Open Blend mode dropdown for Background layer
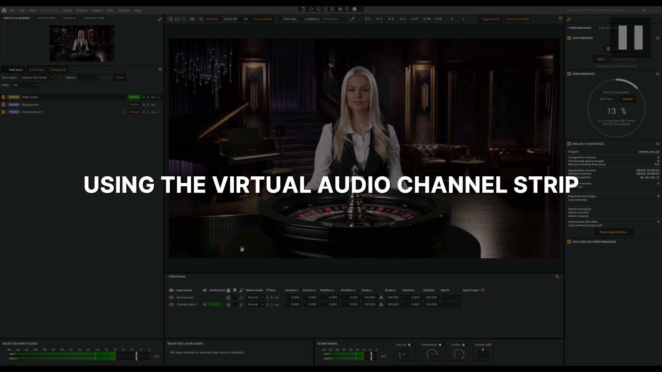This screenshot has width=662, height=372. pos(255,297)
